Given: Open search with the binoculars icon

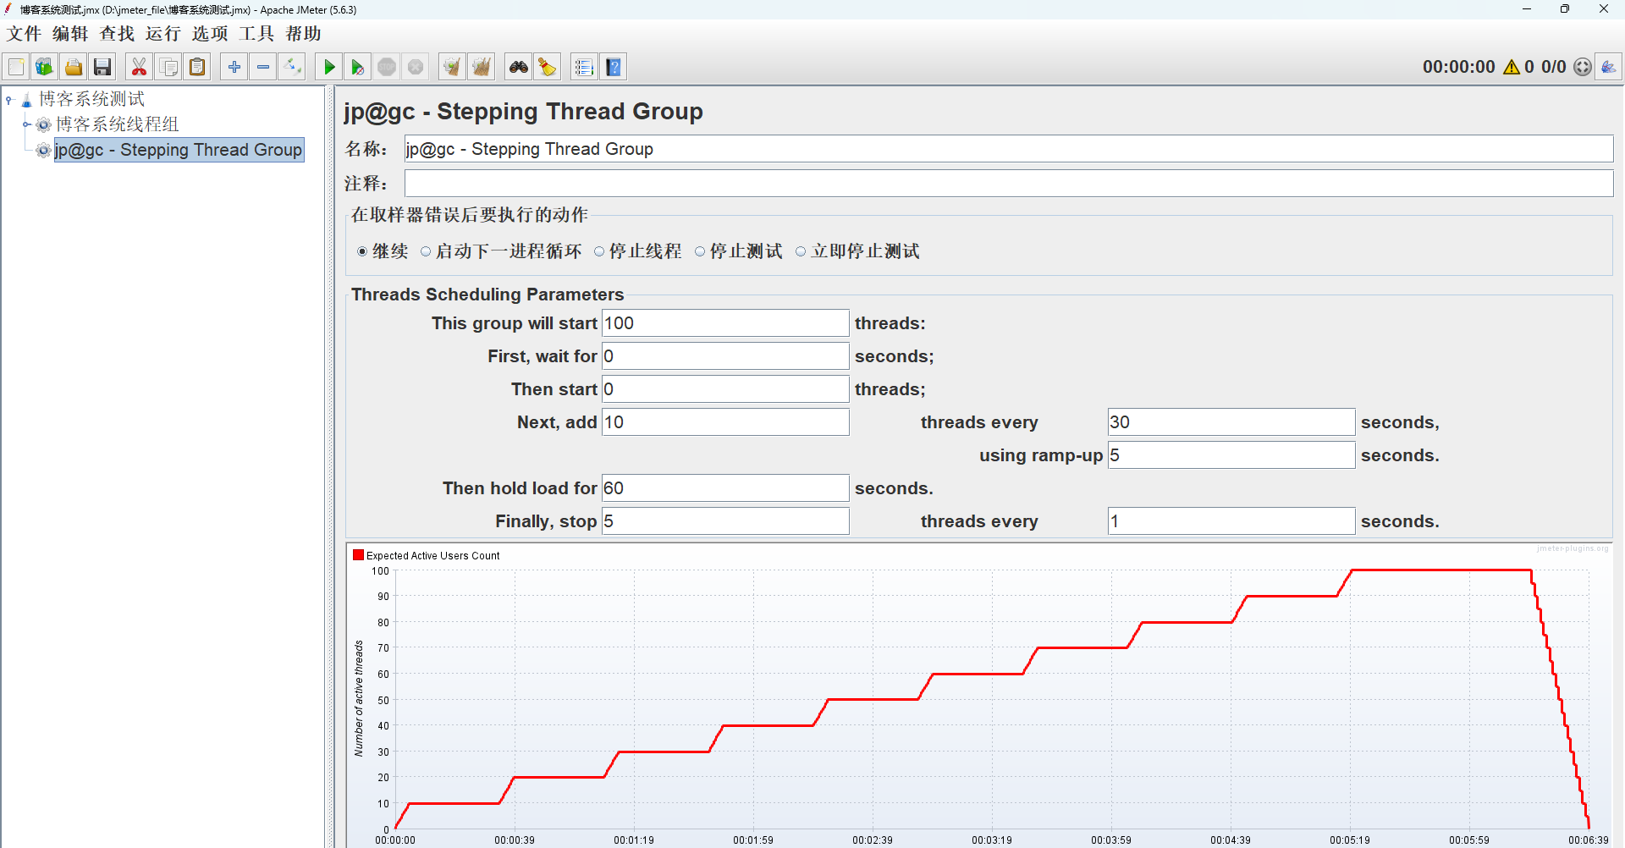Looking at the screenshot, I should (519, 67).
